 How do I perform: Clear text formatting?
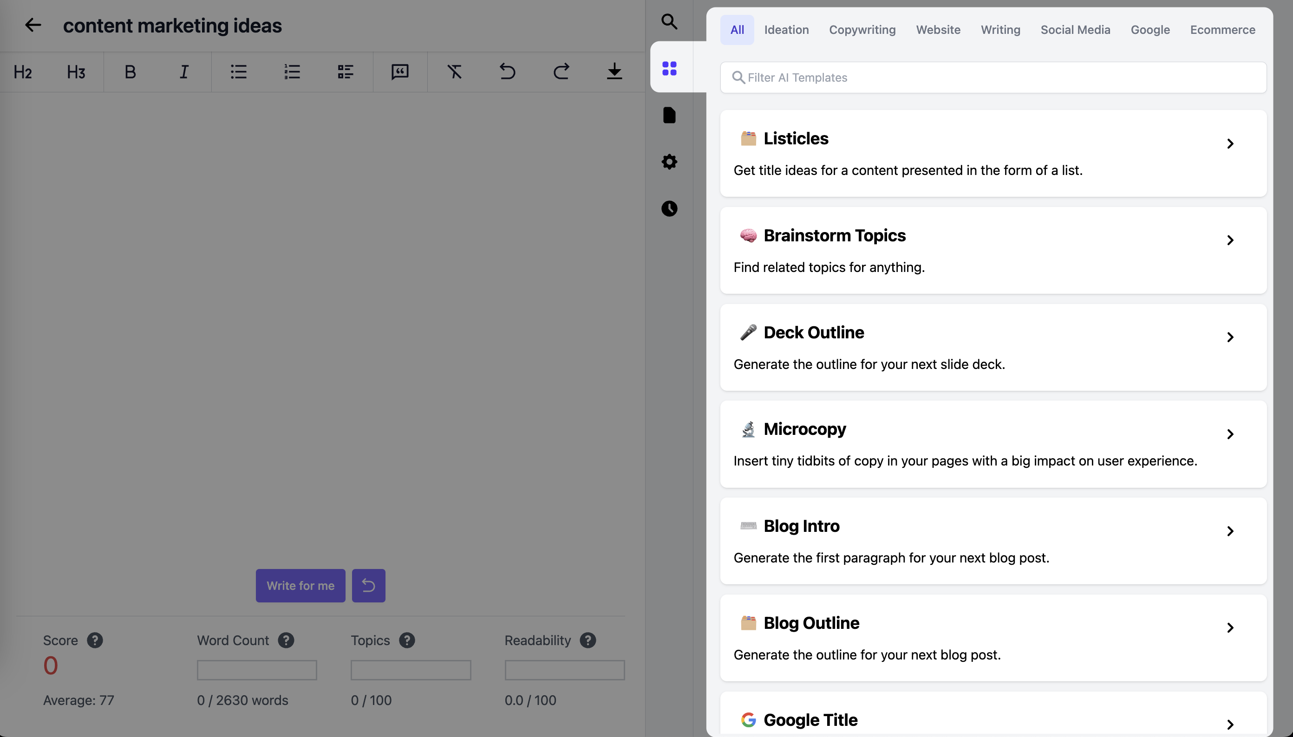[454, 72]
